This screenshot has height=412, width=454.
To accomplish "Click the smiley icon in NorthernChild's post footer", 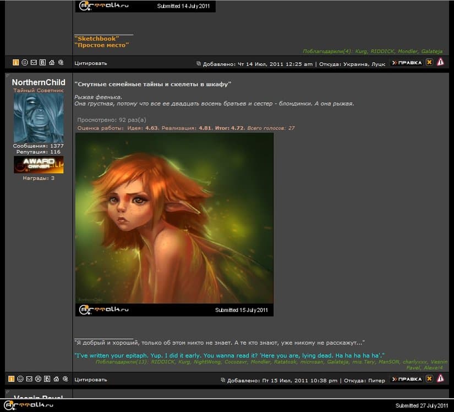I will tap(20, 379).
